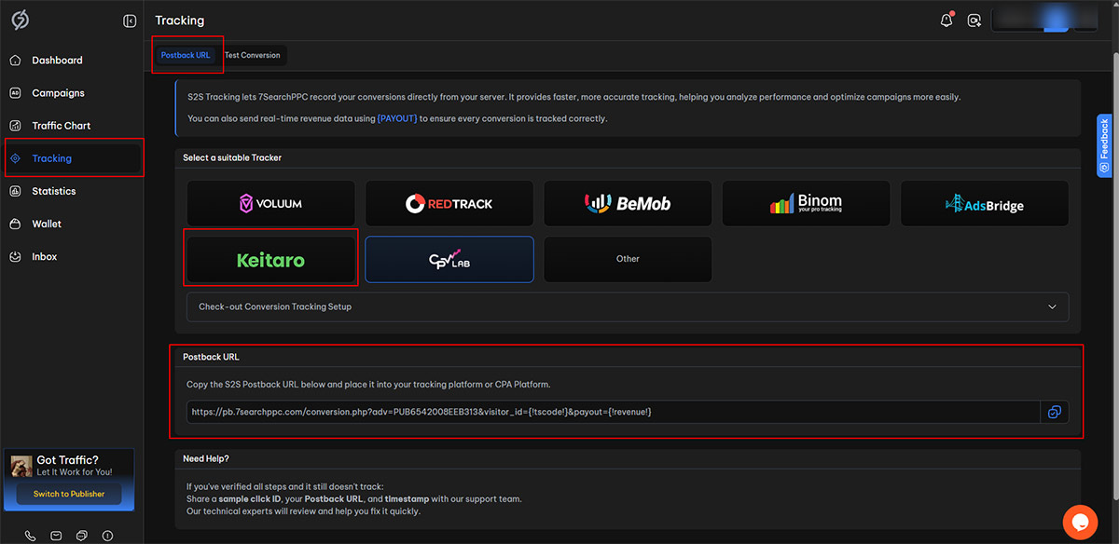This screenshot has height=544, width=1119.
Task: Click the Dashboard home icon
Action: click(x=15, y=61)
